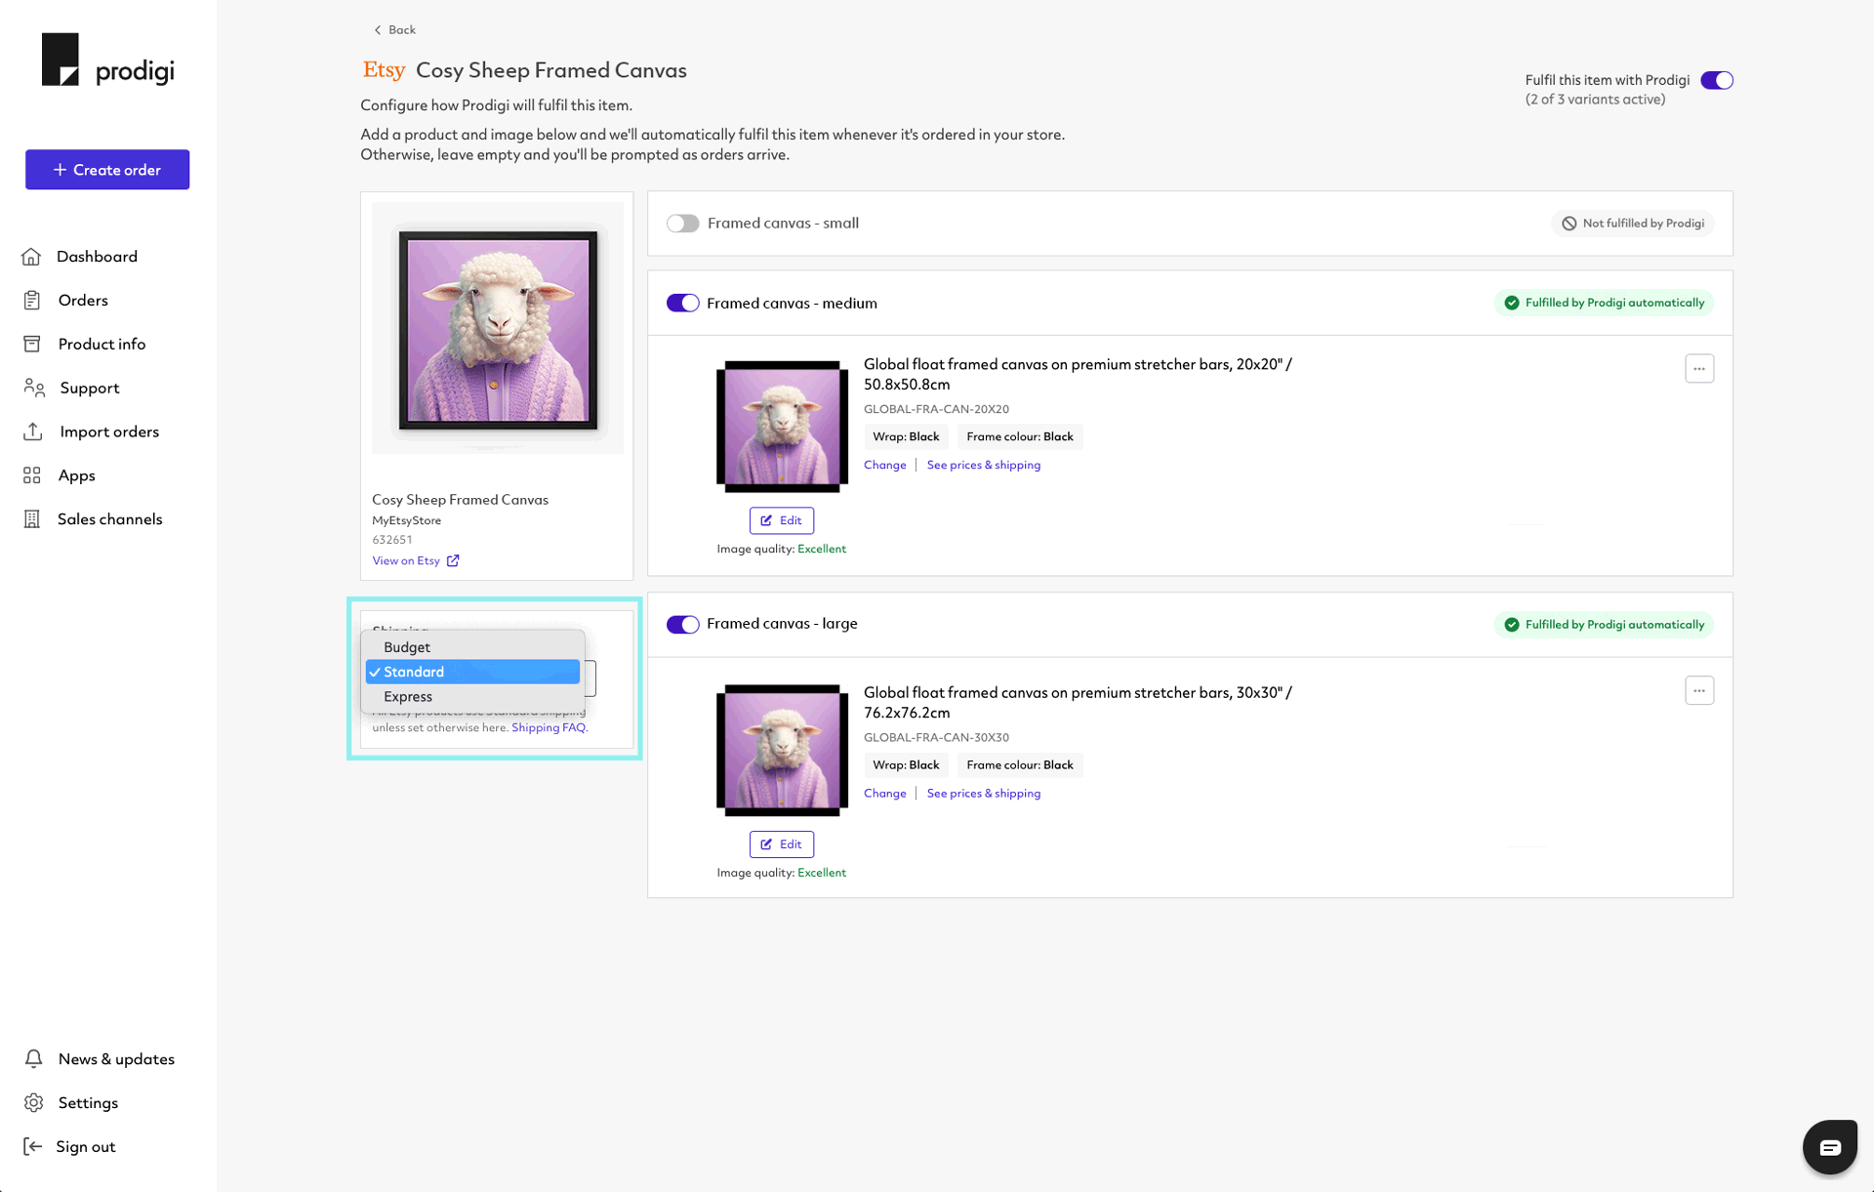1874x1192 pixels.
Task: Click the Sales channels sidebar icon
Action: click(x=30, y=518)
